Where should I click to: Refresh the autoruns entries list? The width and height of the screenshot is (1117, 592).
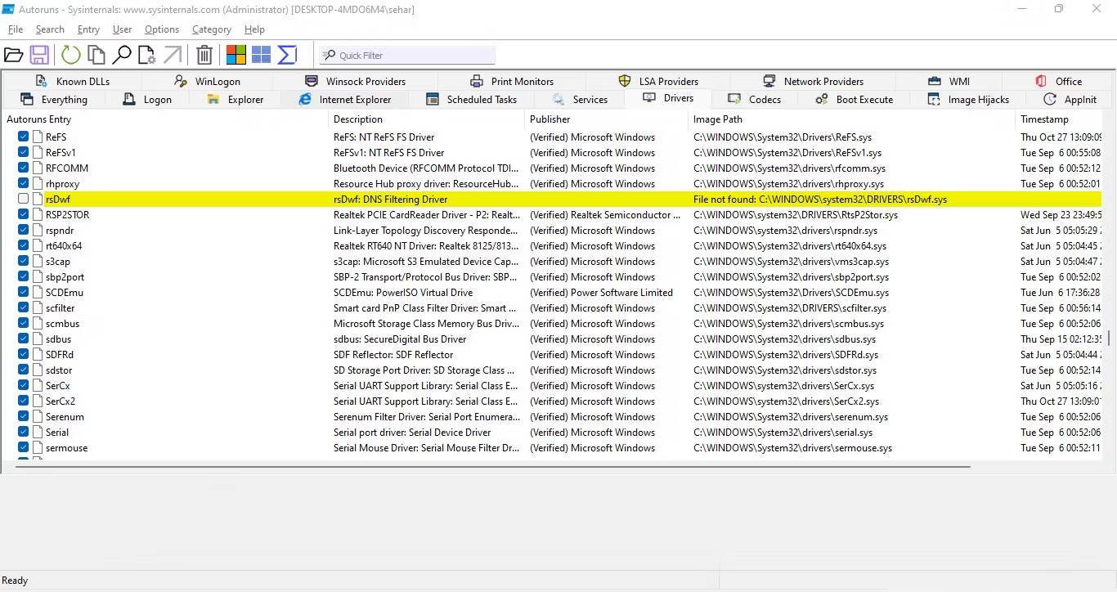(x=70, y=54)
